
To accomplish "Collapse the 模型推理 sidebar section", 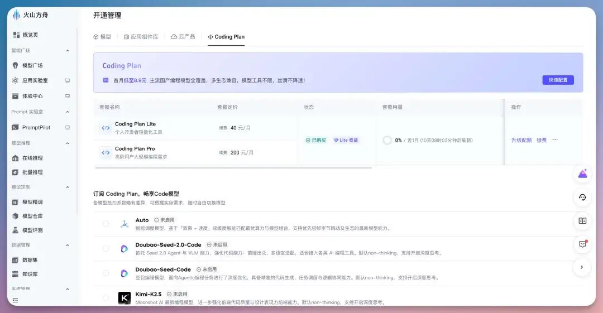I will pos(68,143).
